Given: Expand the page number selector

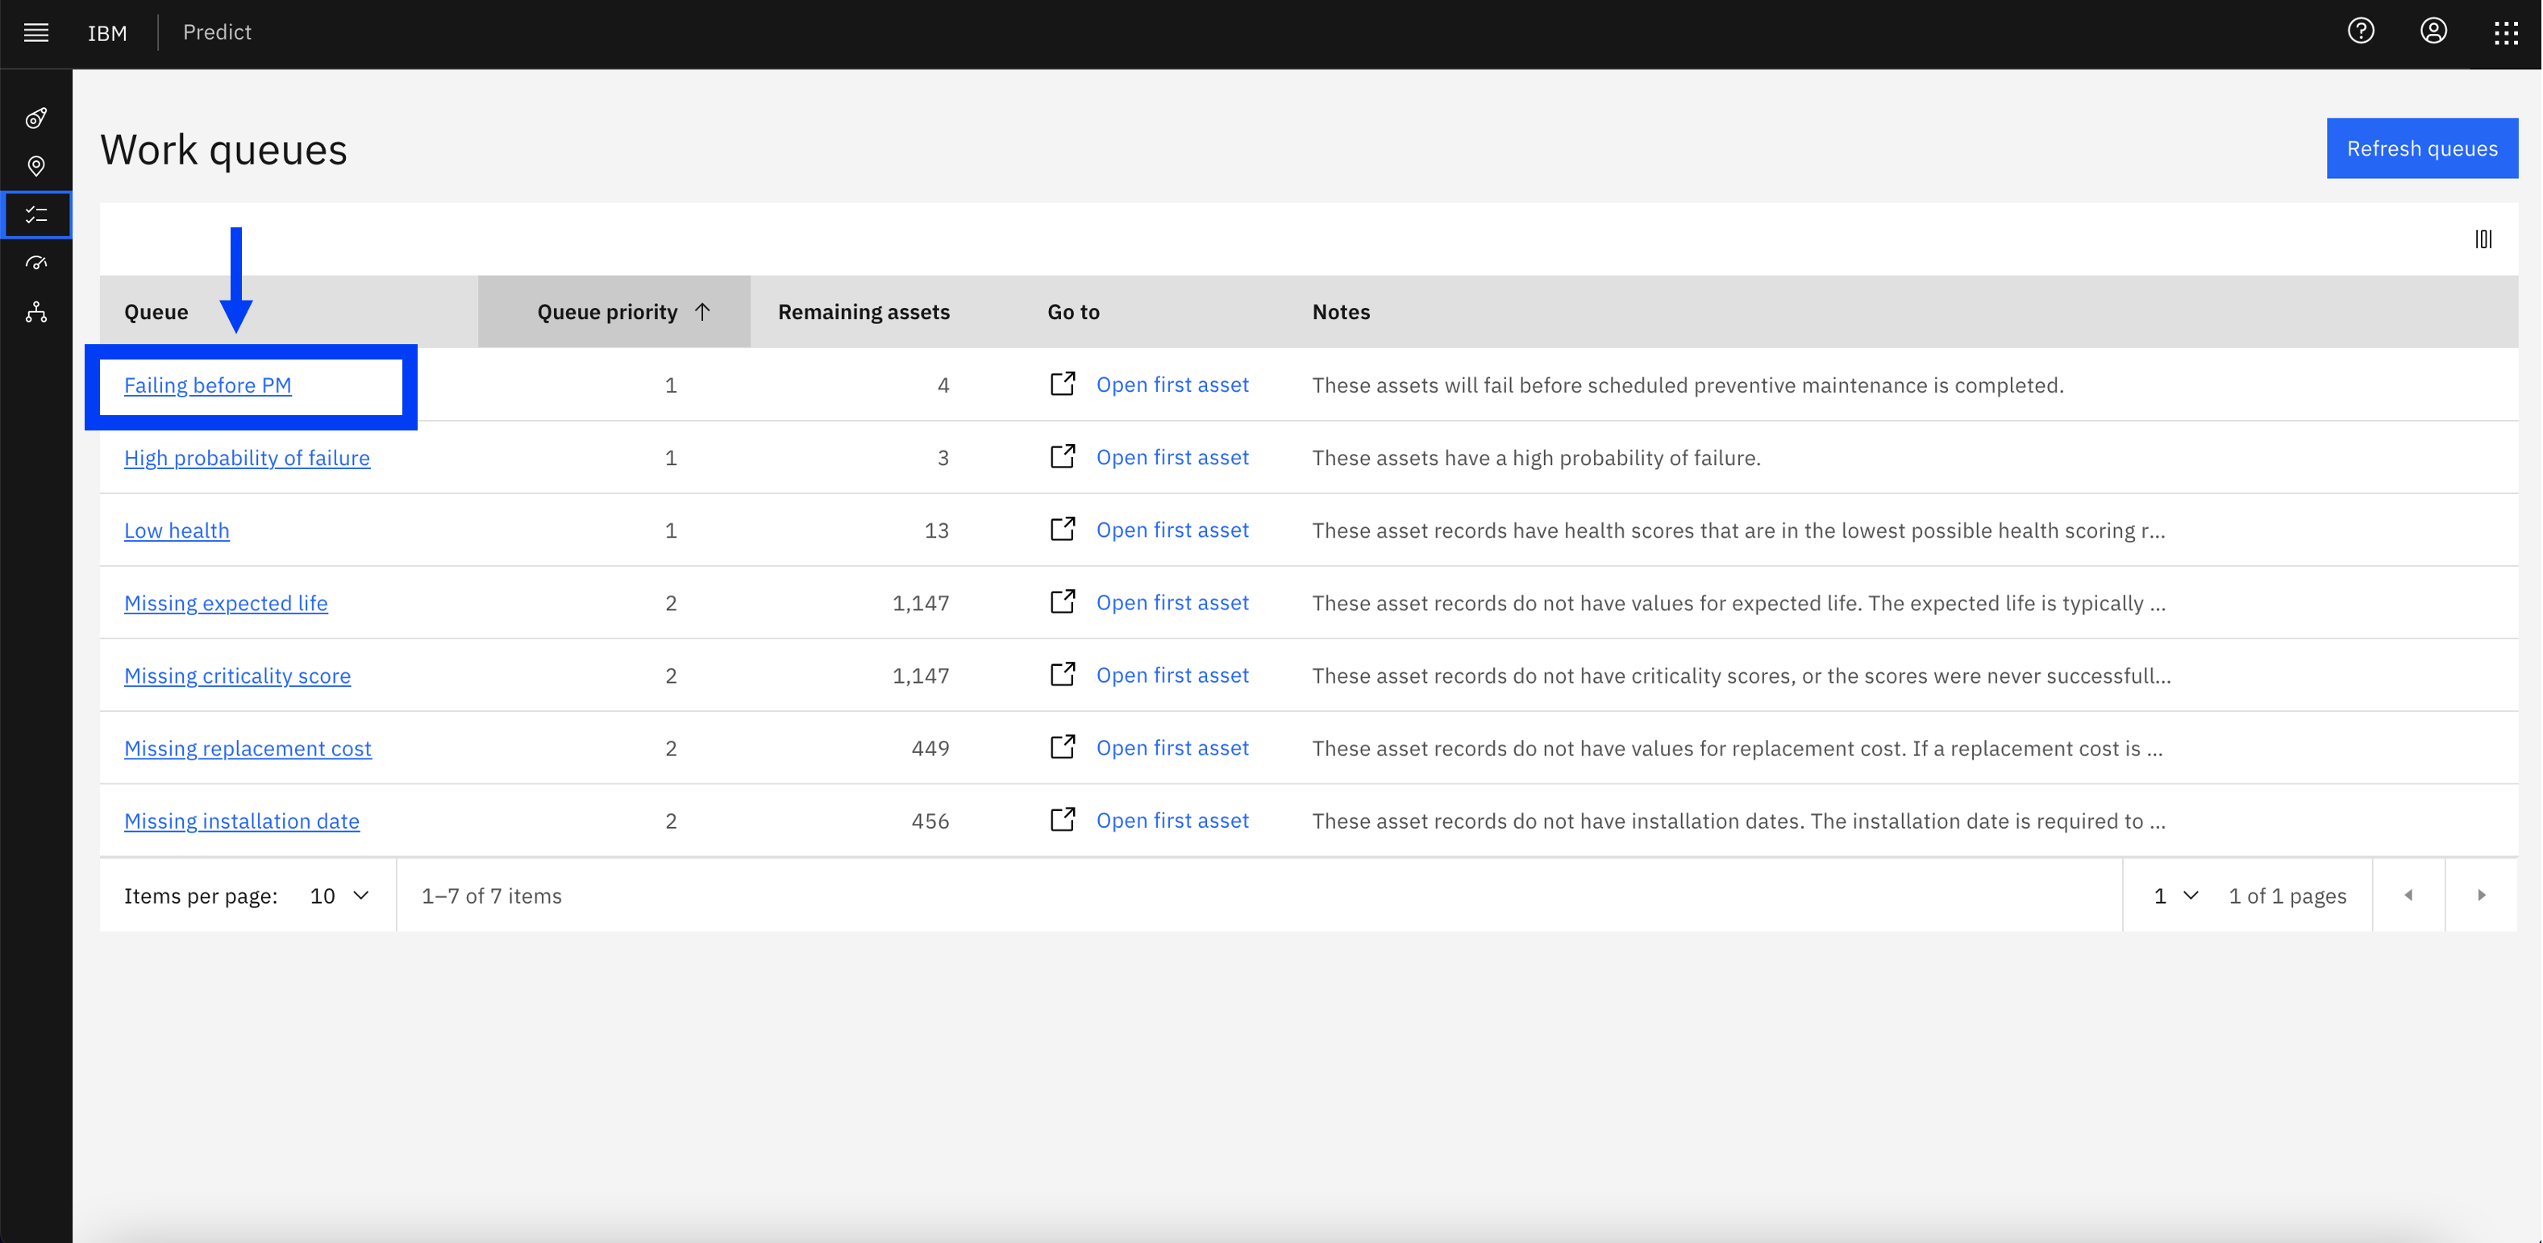Looking at the screenshot, I should (x=2173, y=895).
